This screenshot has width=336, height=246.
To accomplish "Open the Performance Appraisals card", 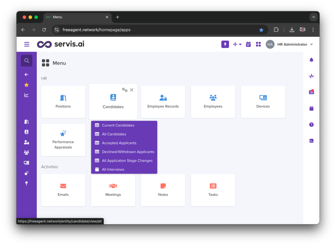I will pos(63,140).
